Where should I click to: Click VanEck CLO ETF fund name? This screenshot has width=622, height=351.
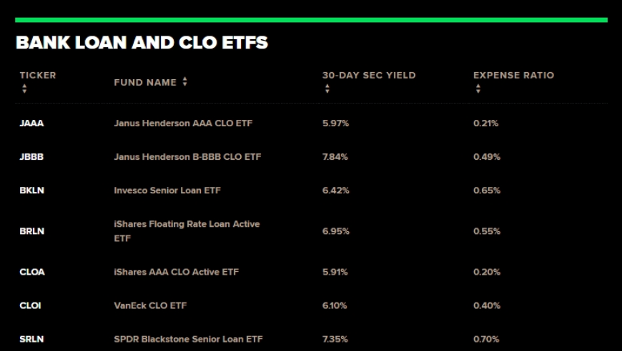click(x=150, y=305)
